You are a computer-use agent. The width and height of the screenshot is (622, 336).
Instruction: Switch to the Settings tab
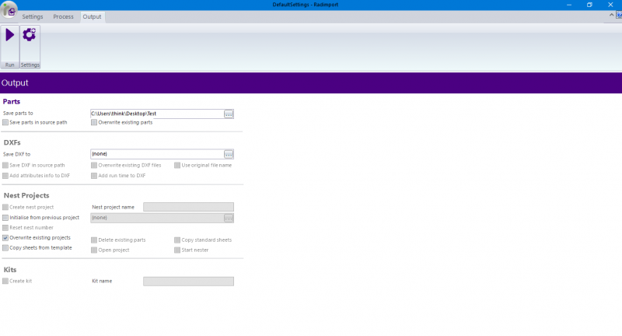[33, 16]
